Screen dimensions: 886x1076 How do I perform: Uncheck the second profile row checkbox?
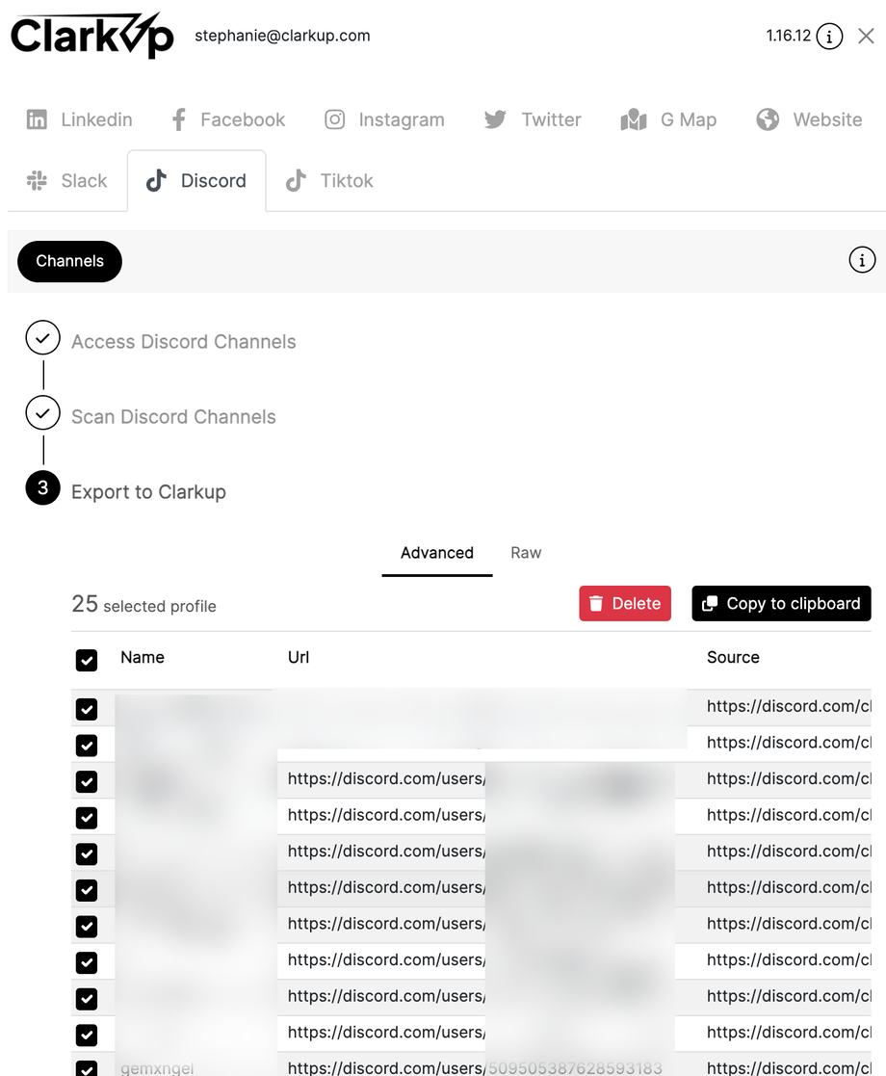[87, 746]
